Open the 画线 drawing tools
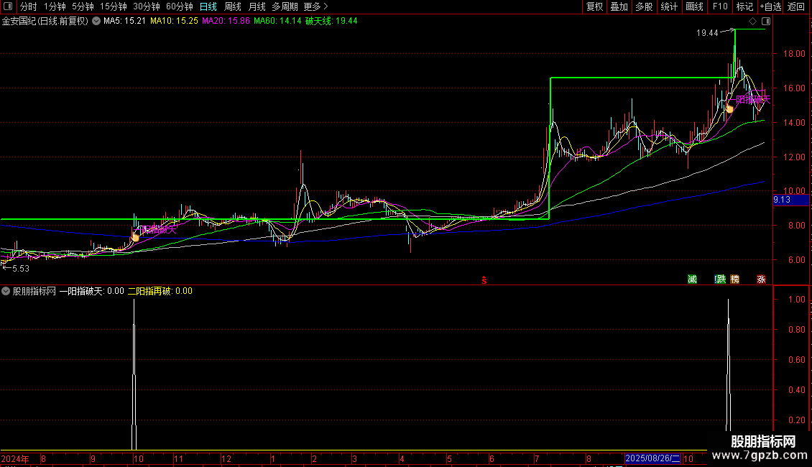Screen dimensions: 812x467 (x=694, y=6)
